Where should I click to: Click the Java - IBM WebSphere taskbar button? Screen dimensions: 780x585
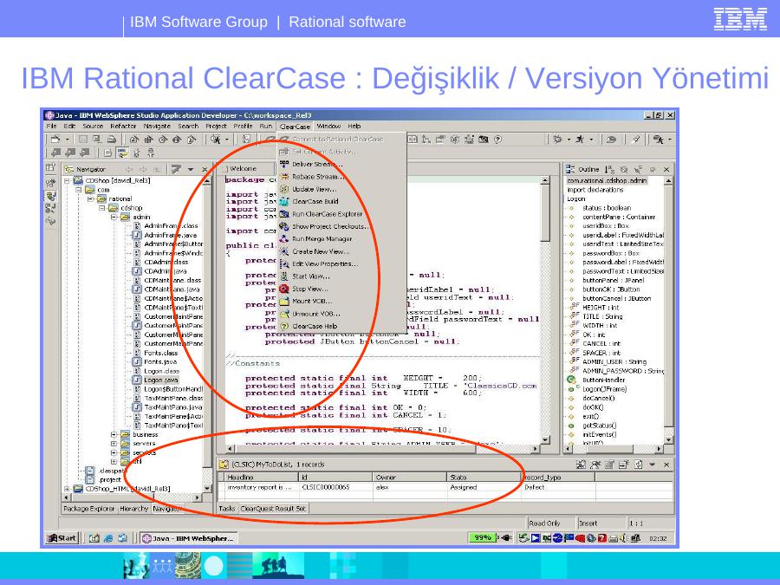pyautogui.click(x=187, y=537)
